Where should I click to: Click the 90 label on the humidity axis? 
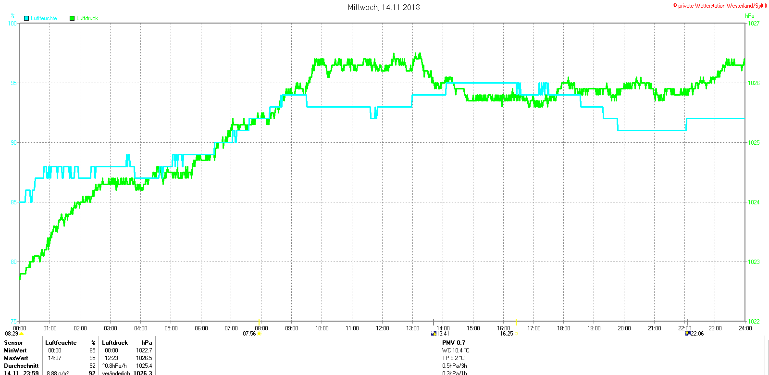pos(14,143)
